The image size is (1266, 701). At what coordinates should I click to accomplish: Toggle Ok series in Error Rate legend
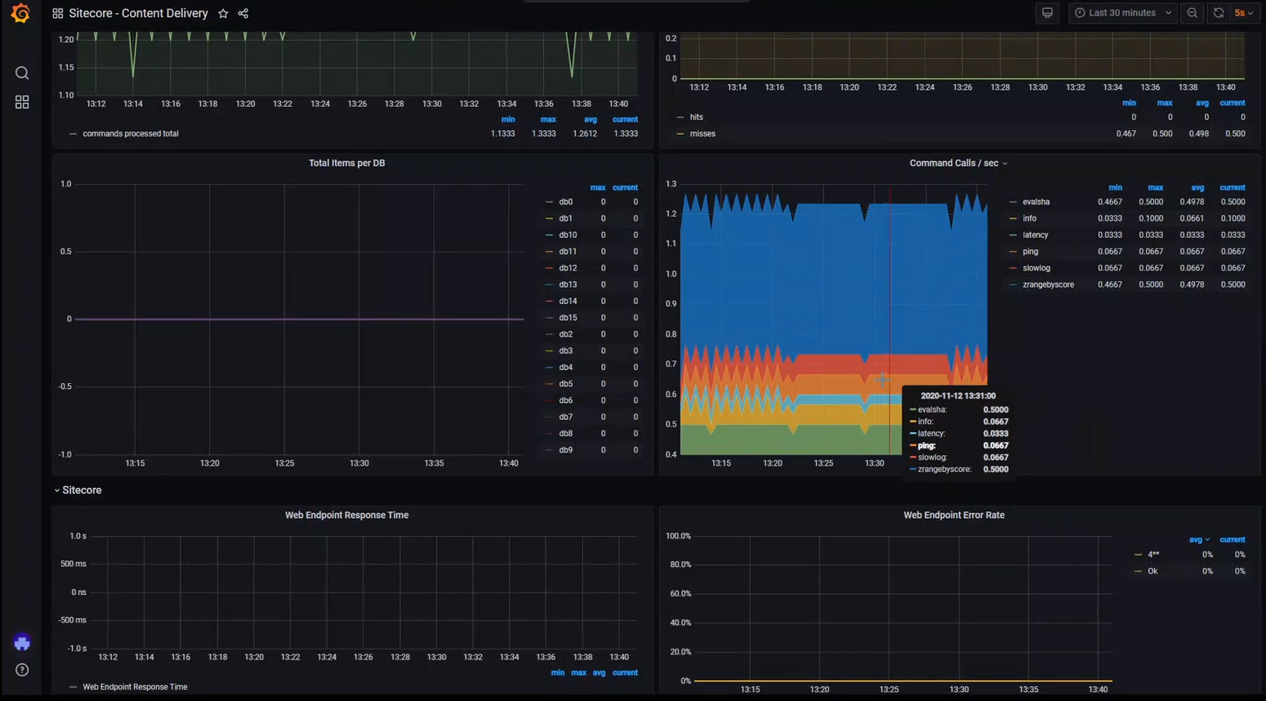tap(1152, 571)
